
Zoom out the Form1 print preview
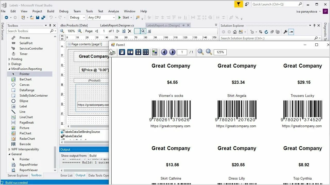(x=209, y=52)
